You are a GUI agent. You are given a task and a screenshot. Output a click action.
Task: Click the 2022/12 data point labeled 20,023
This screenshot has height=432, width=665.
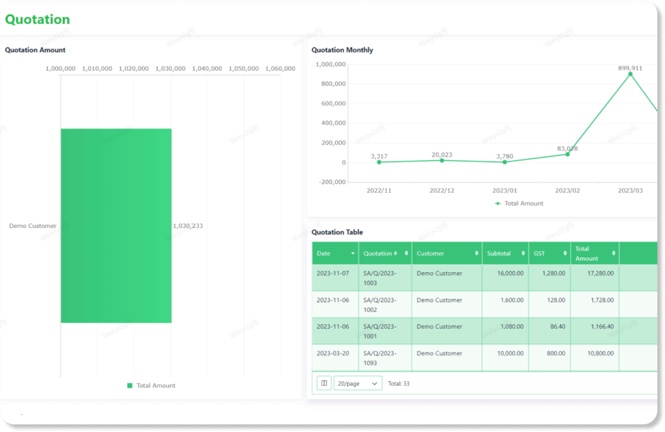[x=442, y=160]
